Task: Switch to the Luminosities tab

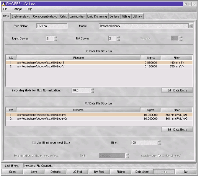Action: pos(77,16)
